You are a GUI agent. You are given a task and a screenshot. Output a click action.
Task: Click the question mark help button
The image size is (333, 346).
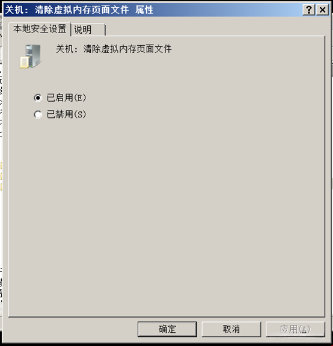coord(309,10)
